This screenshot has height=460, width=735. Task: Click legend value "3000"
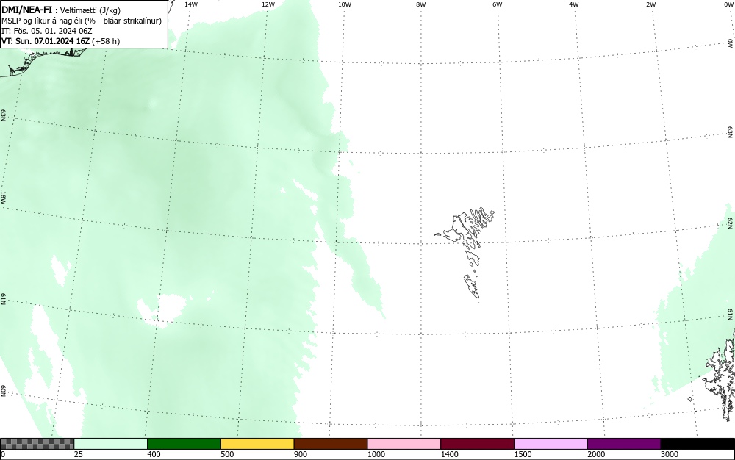pos(670,454)
